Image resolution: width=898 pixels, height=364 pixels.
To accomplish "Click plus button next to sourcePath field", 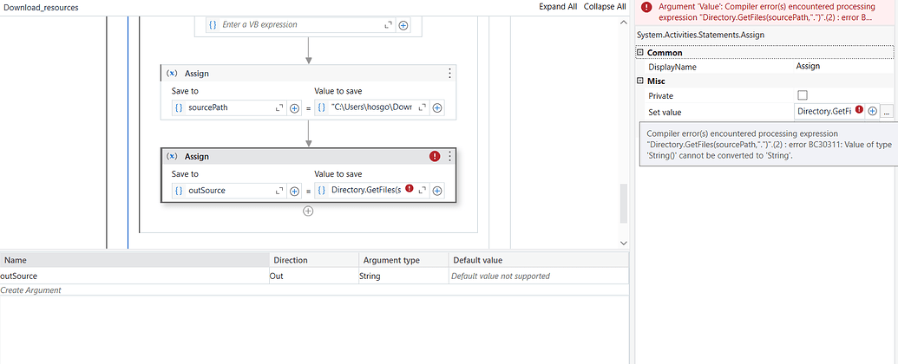I will pos(294,107).
